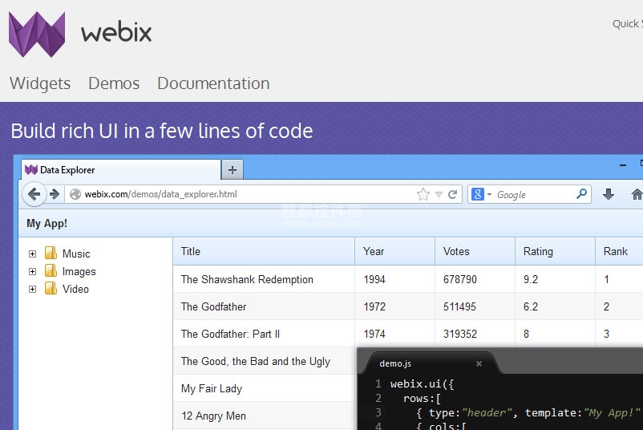The height and width of the screenshot is (430, 643).
Task: Click rating cell 6.2
Action: [555, 306]
